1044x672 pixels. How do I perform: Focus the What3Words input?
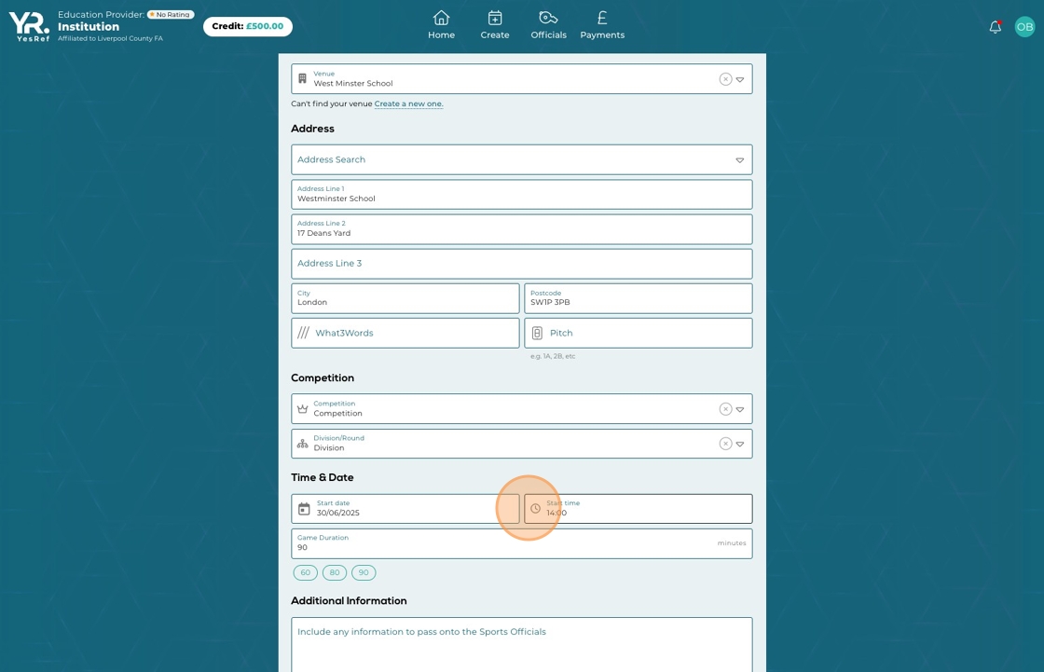click(405, 333)
